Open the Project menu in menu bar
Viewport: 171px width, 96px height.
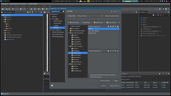[x=35, y=6]
